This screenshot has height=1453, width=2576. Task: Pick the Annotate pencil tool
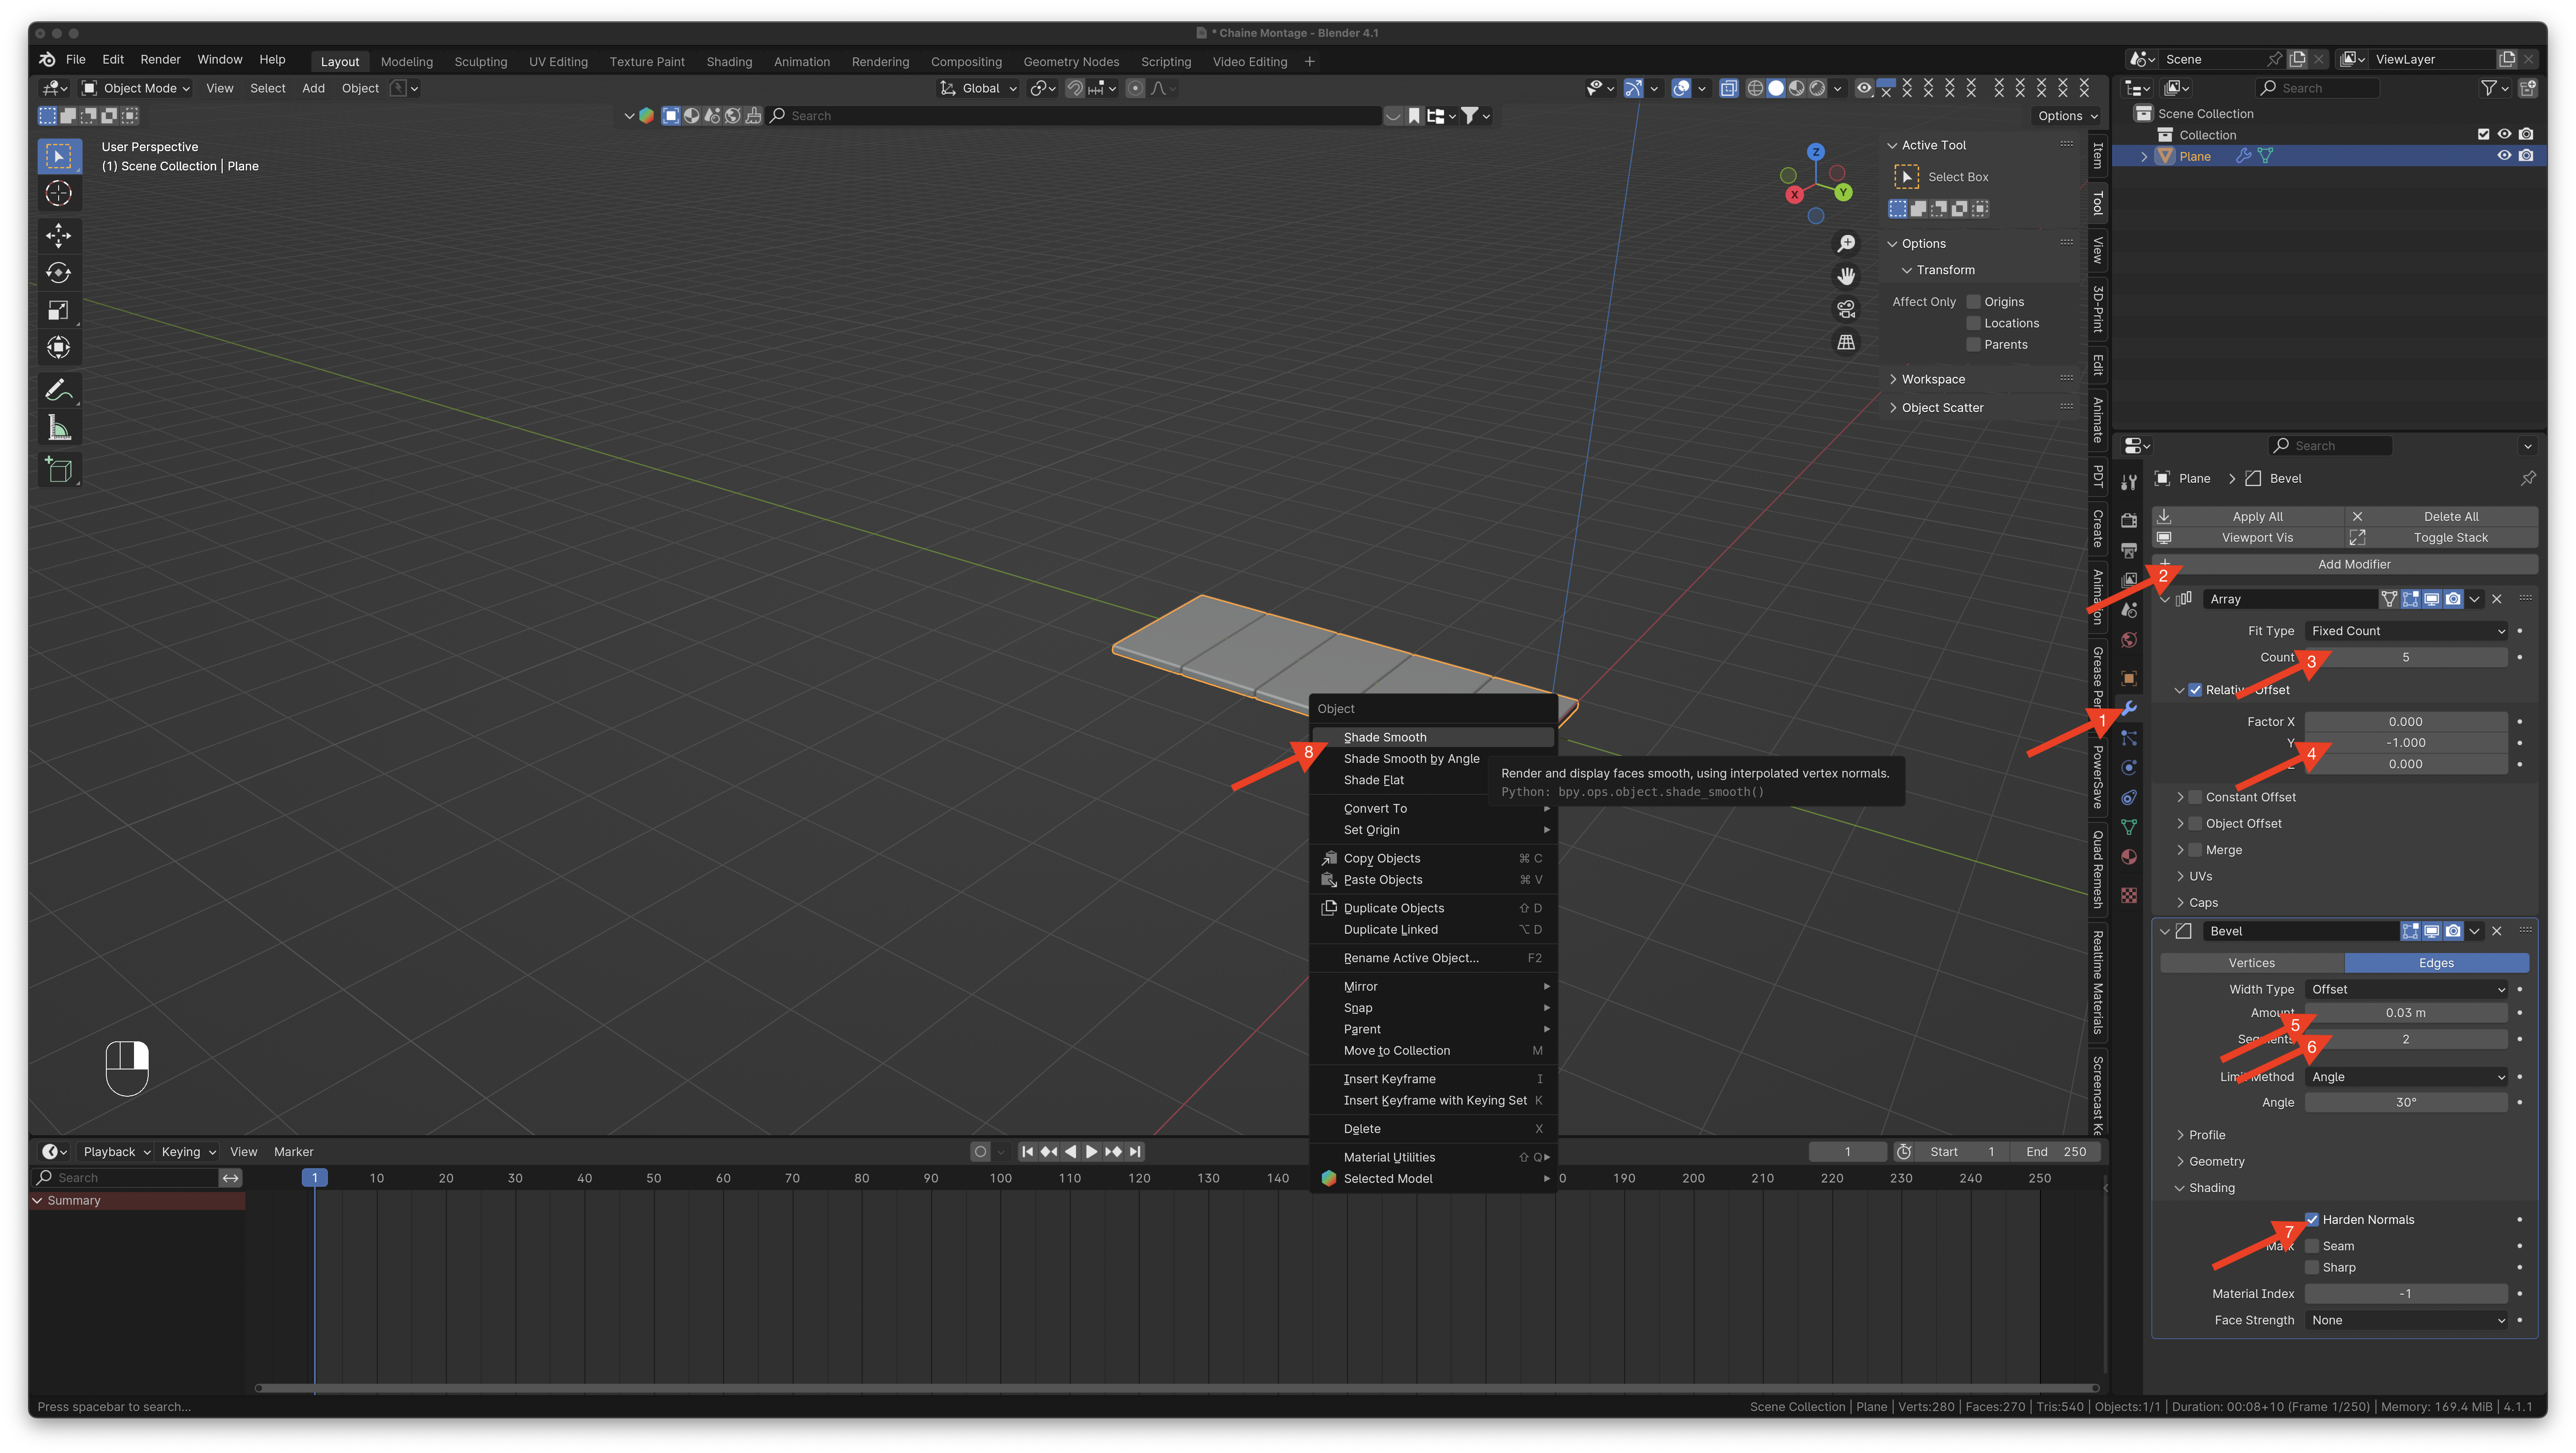pos(59,390)
